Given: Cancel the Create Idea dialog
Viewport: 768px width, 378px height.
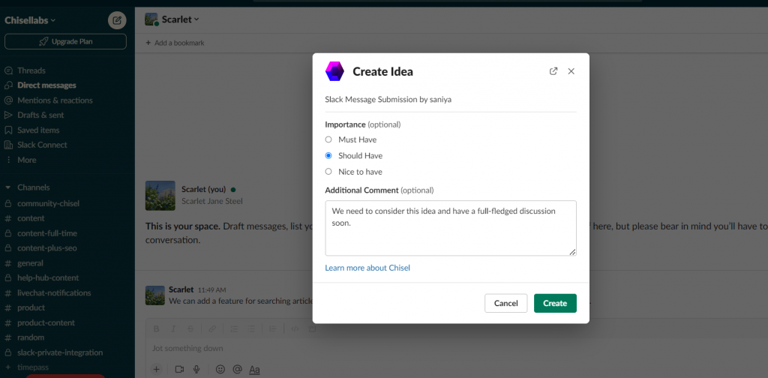Looking at the screenshot, I should point(506,303).
